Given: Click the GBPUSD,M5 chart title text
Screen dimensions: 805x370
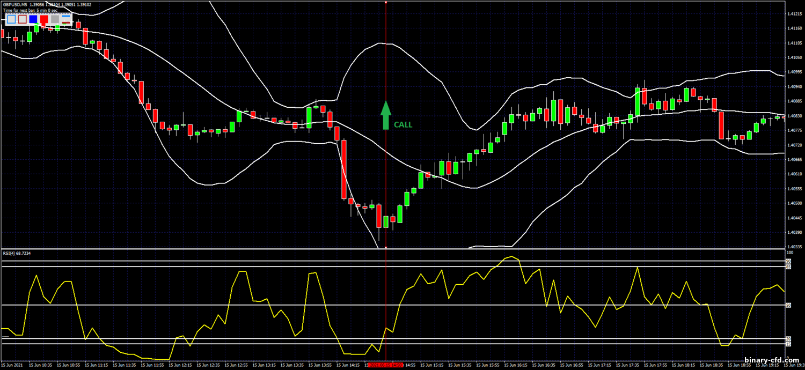Looking at the screenshot, I should pyautogui.click(x=15, y=5).
